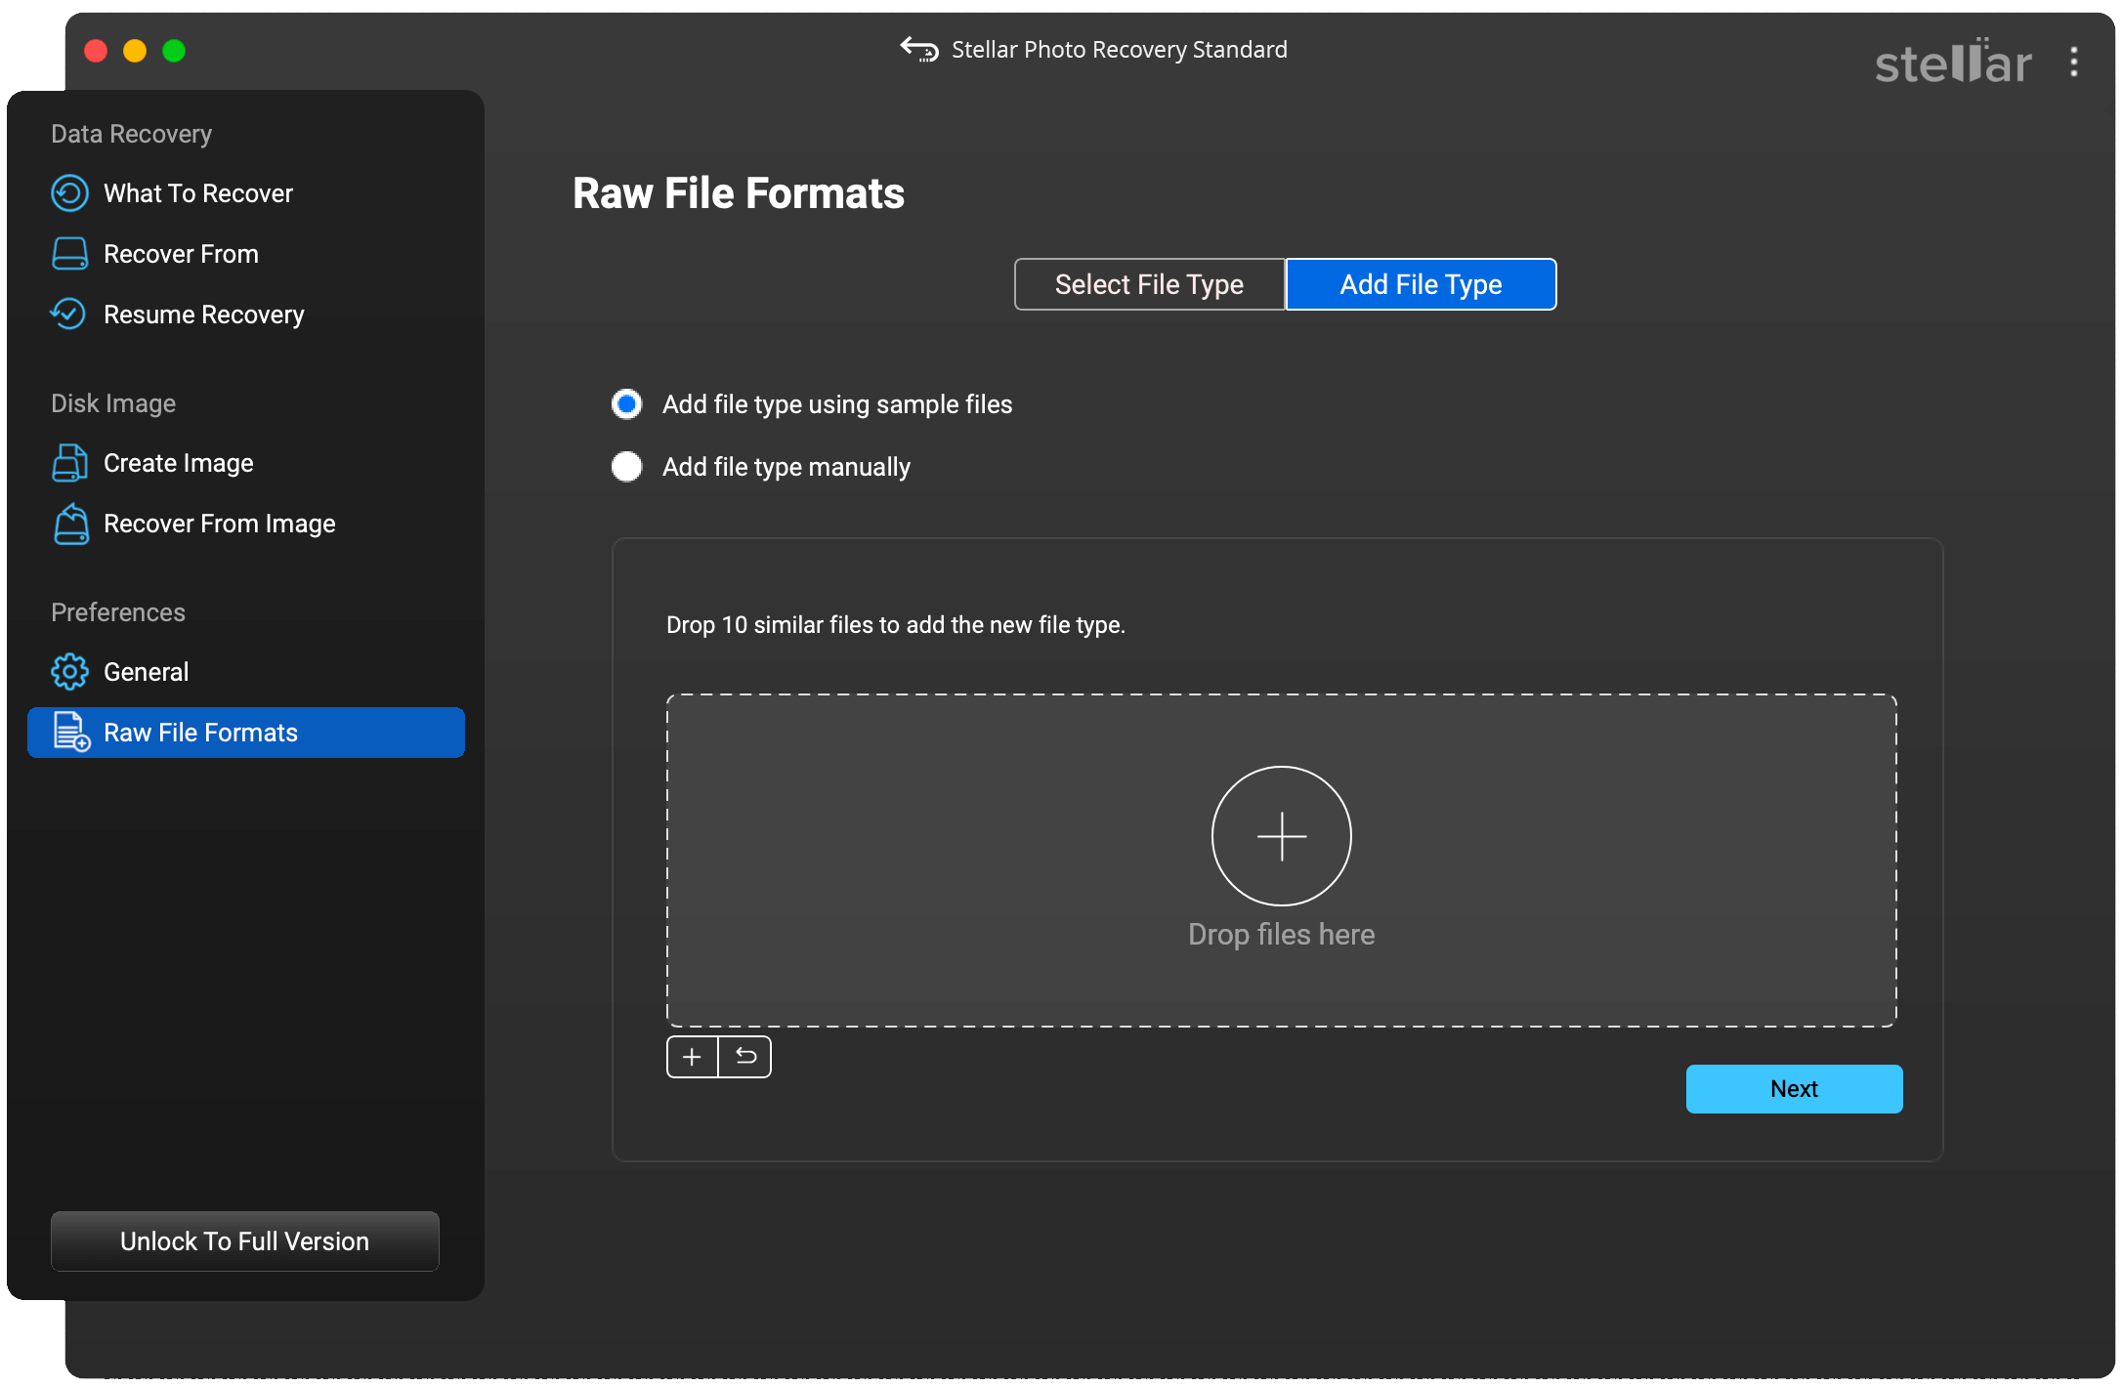Click the back arrow icon in title bar

[x=919, y=49]
